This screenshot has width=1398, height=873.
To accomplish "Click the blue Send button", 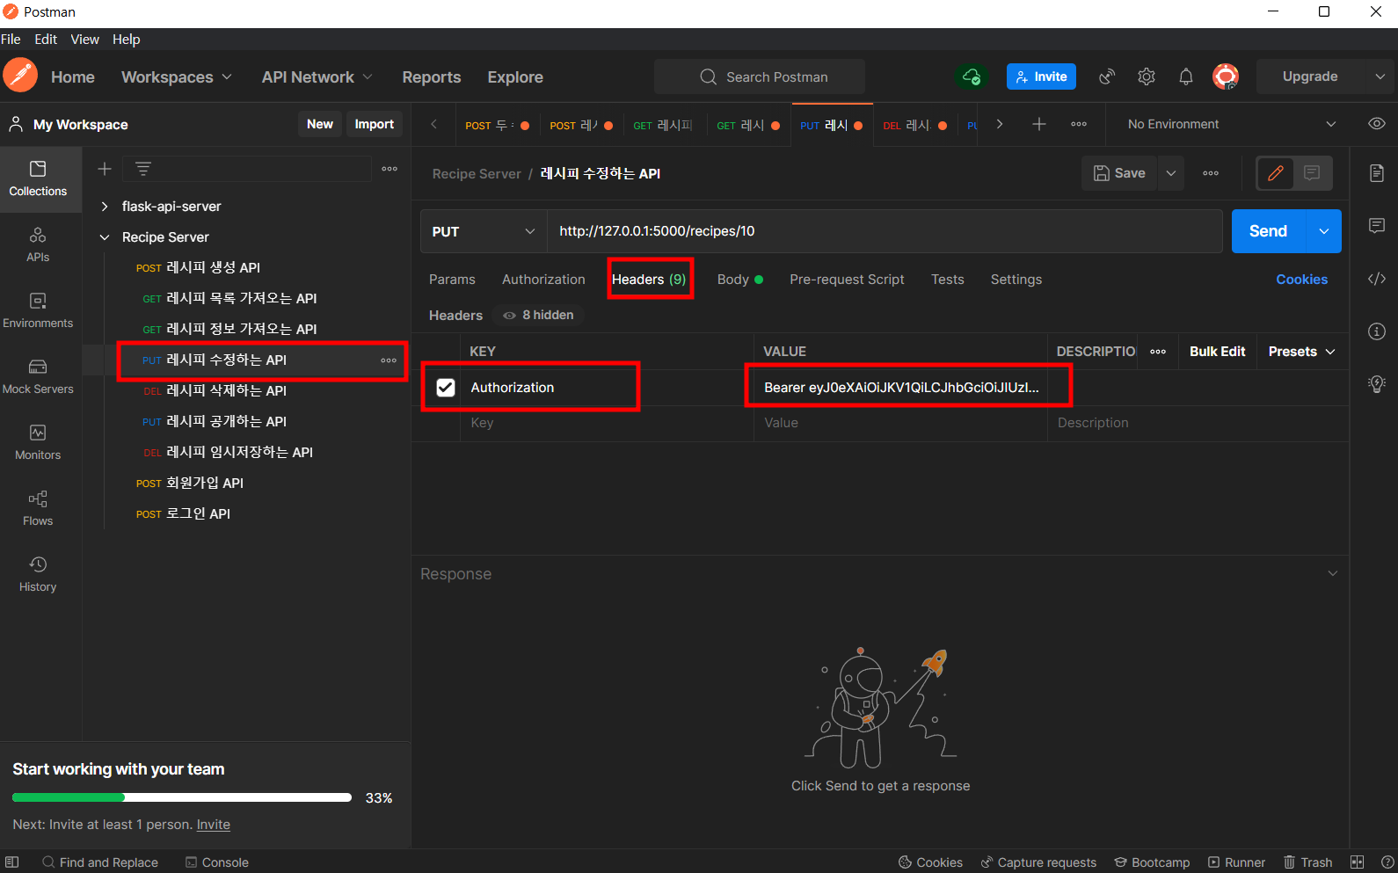I will (1269, 231).
